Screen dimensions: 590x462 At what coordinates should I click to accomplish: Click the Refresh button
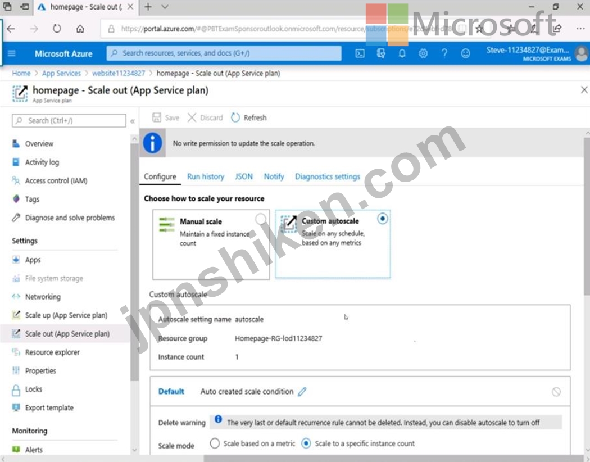click(x=249, y=118)
